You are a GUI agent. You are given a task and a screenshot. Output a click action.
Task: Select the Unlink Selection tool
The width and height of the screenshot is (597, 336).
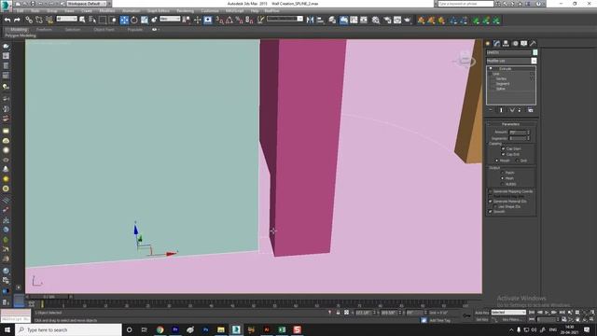click(39, 20)
